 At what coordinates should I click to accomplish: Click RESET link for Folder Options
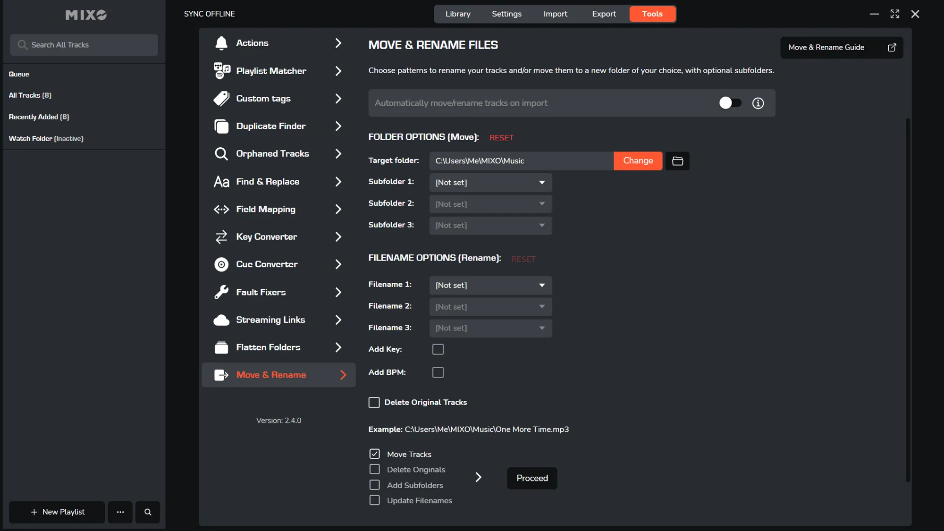point(501,138)
